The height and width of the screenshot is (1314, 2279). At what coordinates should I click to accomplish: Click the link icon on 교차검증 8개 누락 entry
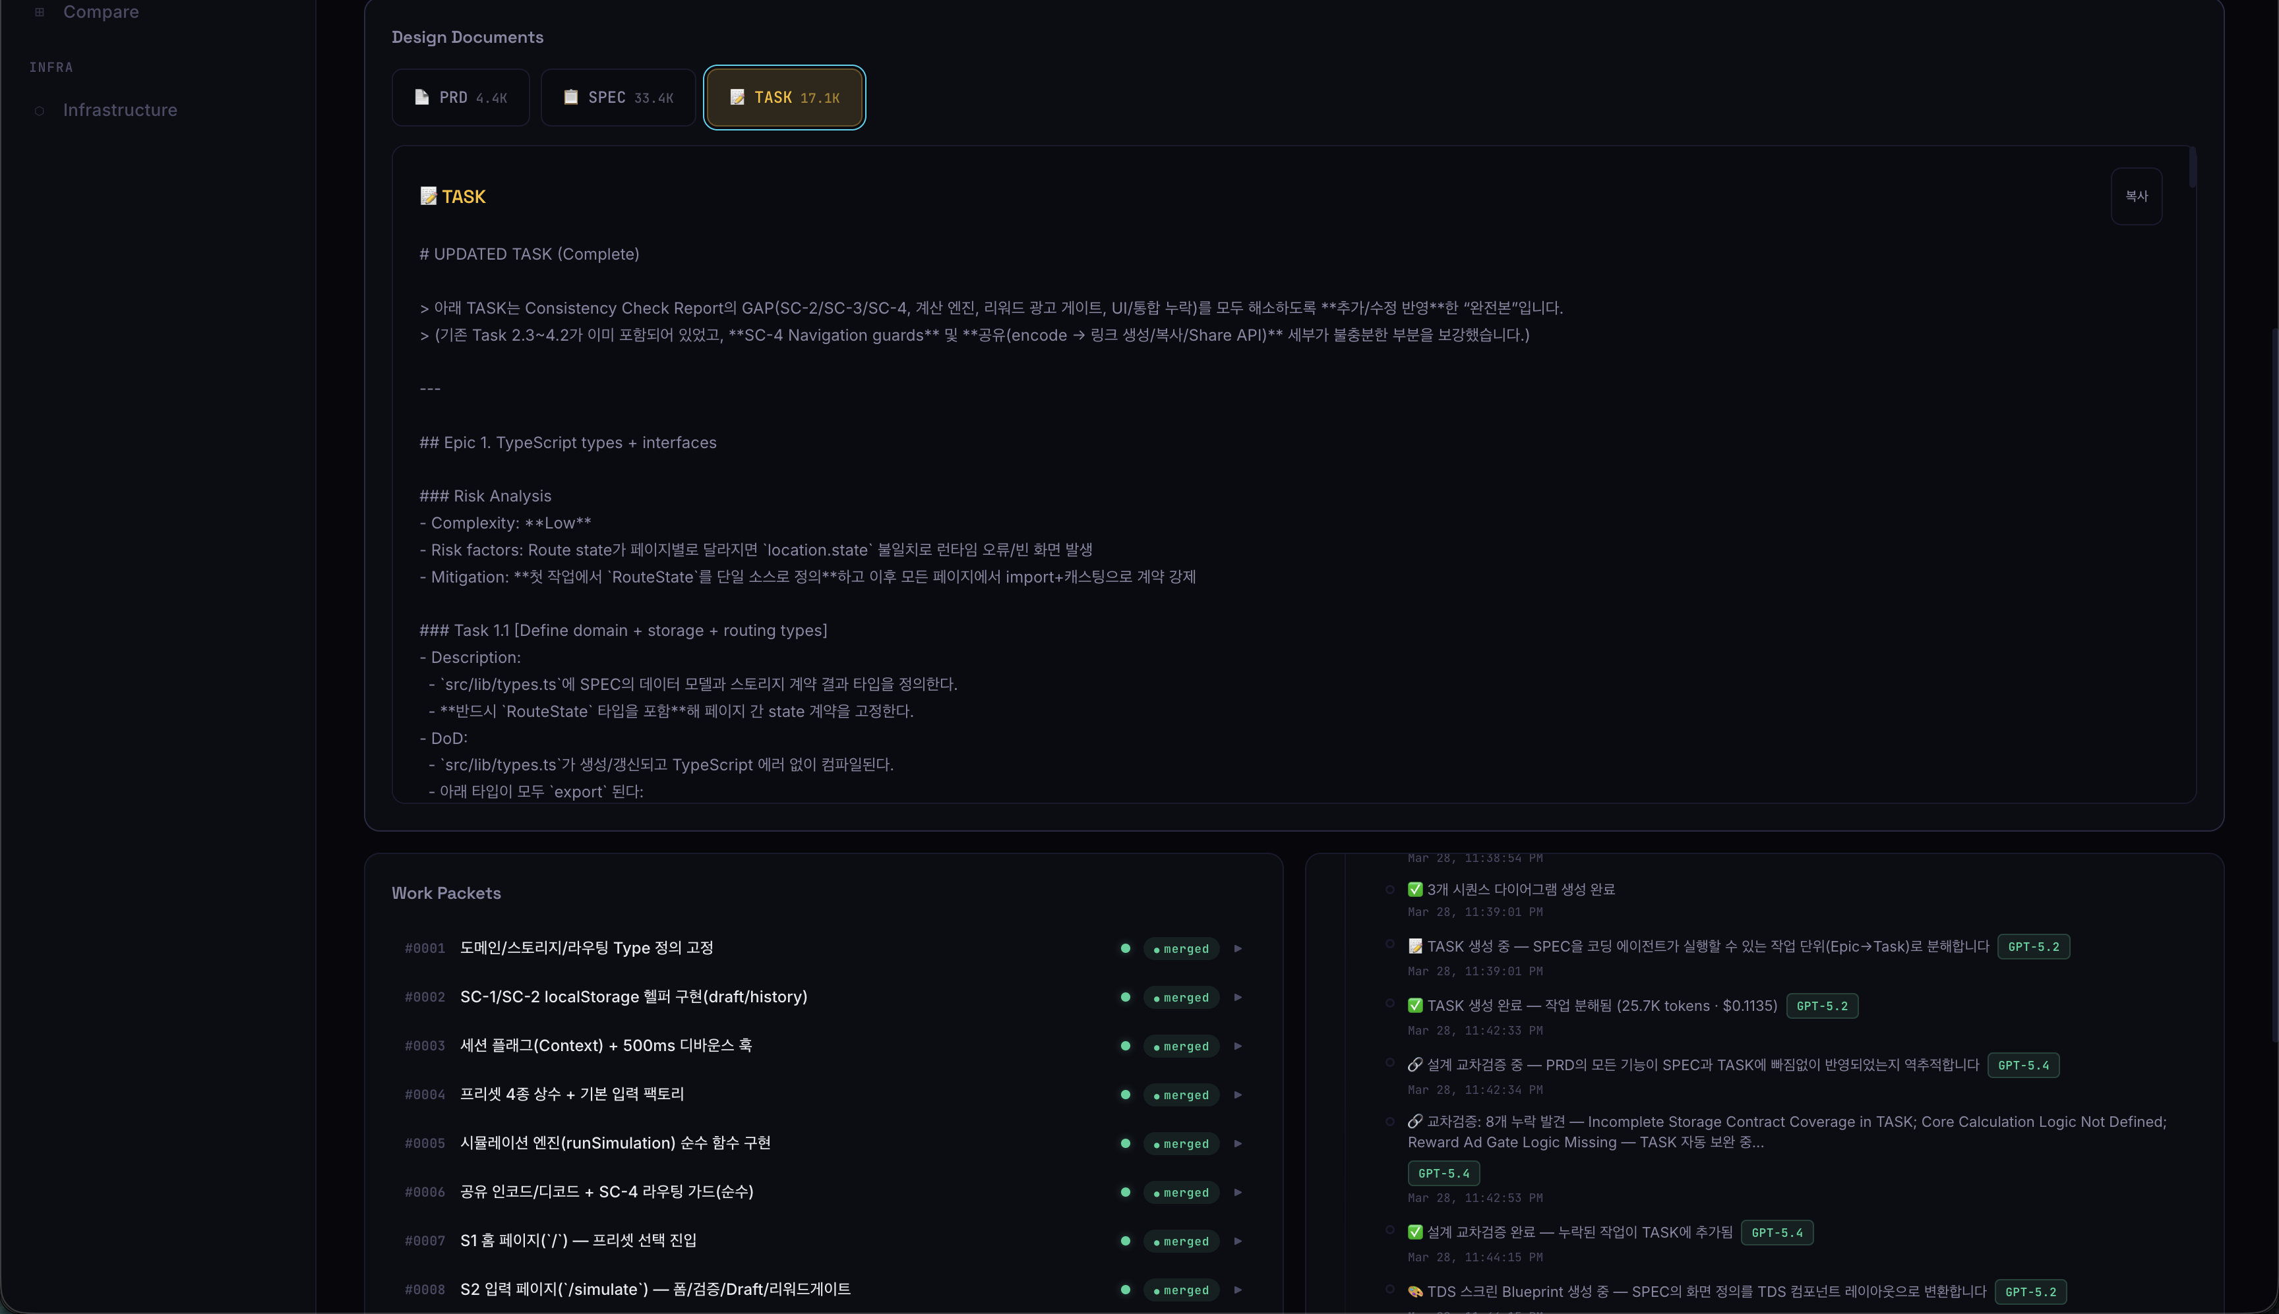coord(1415,1122)
